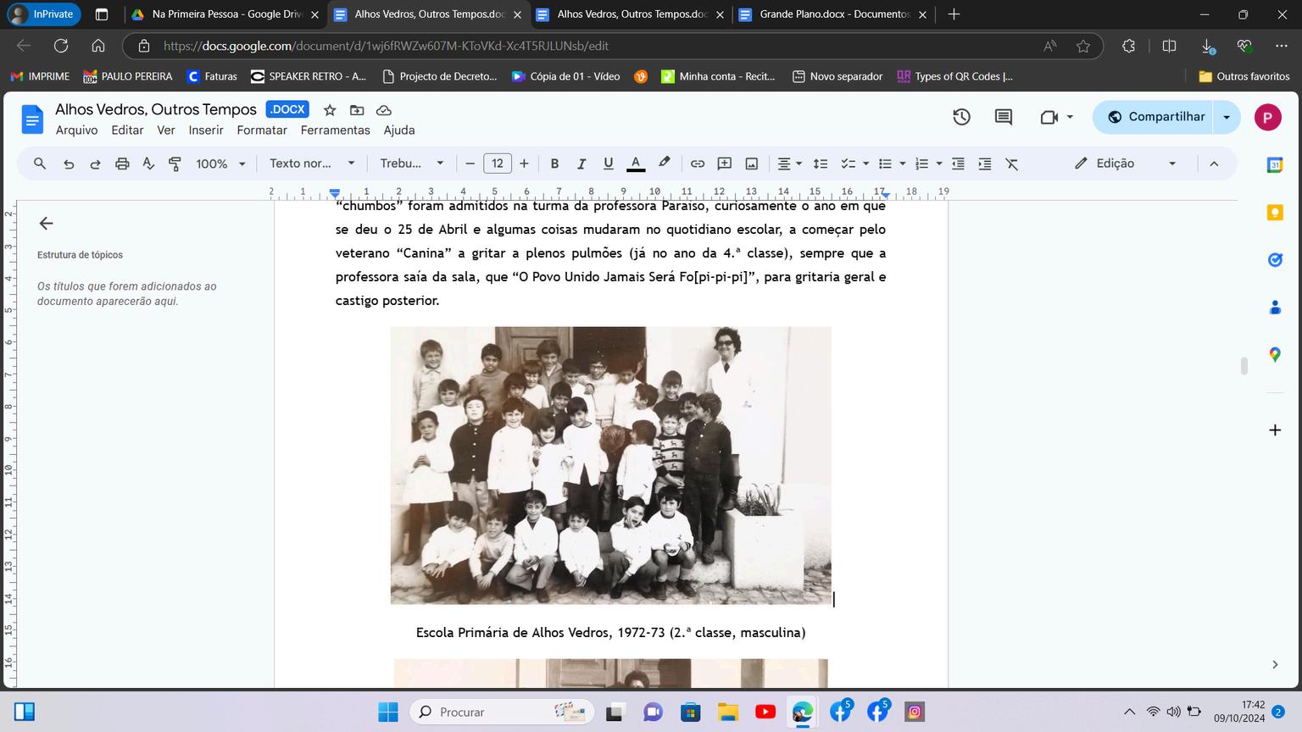Move the document to another folder

pos(357,110)
